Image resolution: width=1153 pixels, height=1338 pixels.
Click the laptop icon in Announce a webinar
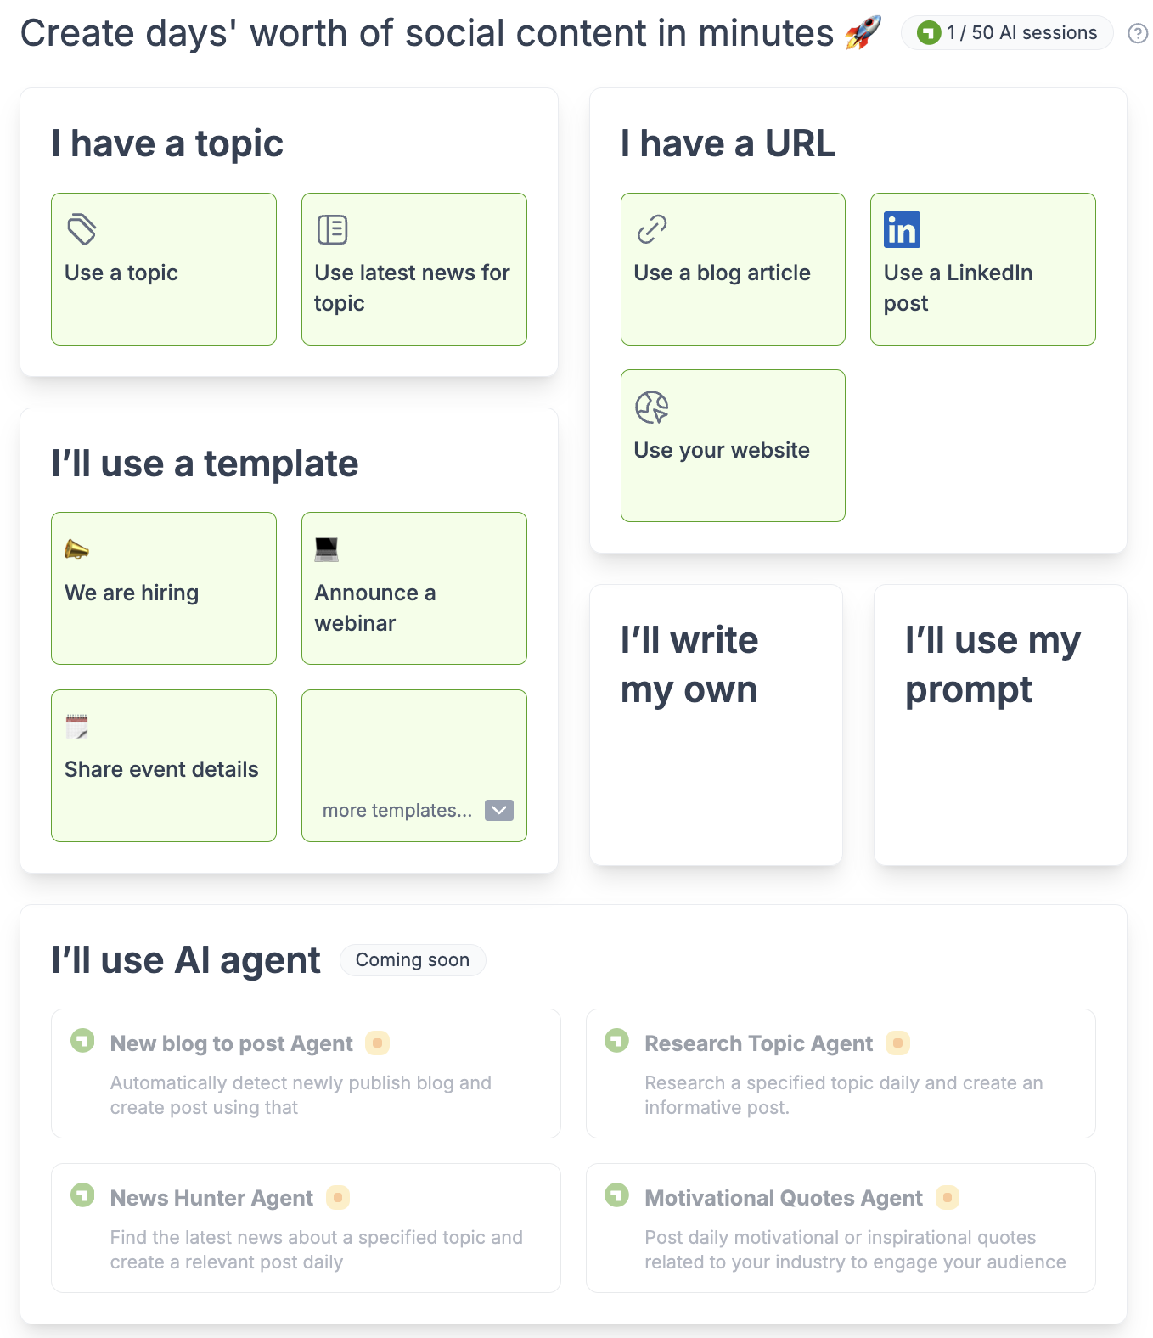[x=327, y=550]
